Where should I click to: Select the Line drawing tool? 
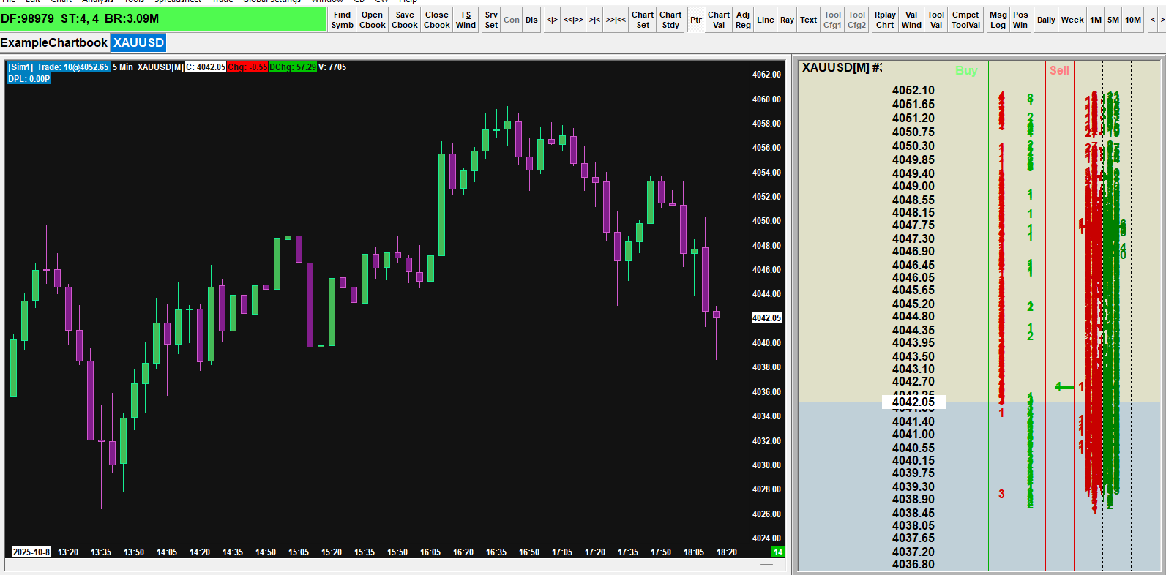tap(766, 20)
